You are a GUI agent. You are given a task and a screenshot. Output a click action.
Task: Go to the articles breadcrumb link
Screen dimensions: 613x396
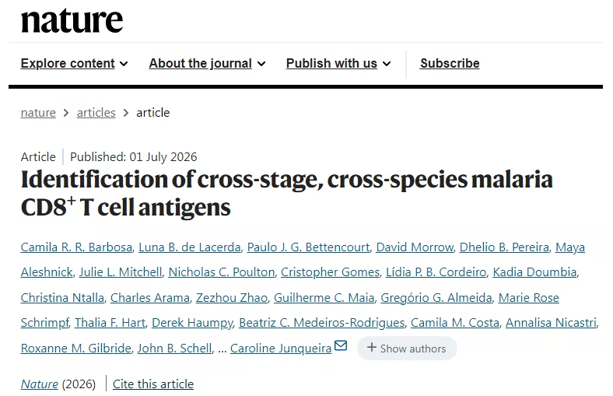(x=96, y=113)
